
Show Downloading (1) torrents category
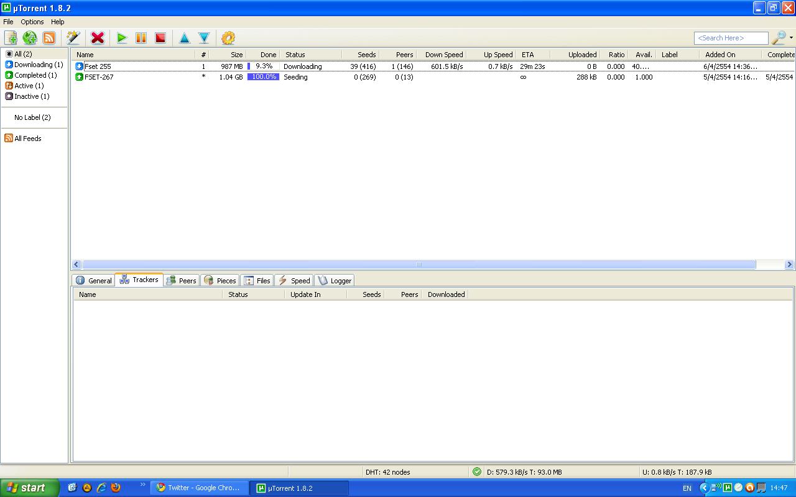click(34, 65)
